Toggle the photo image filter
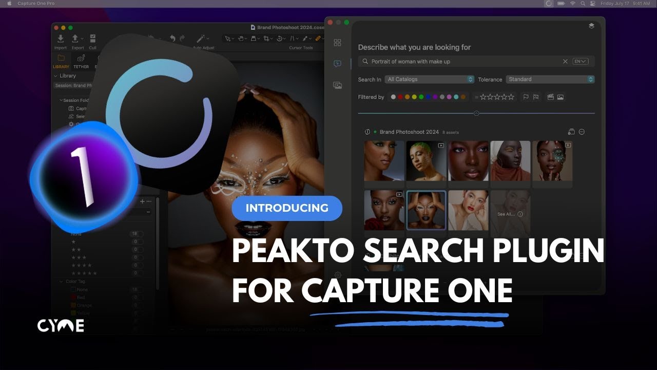The width and height of the screenshot is (657, 370). tap(560, 97)
